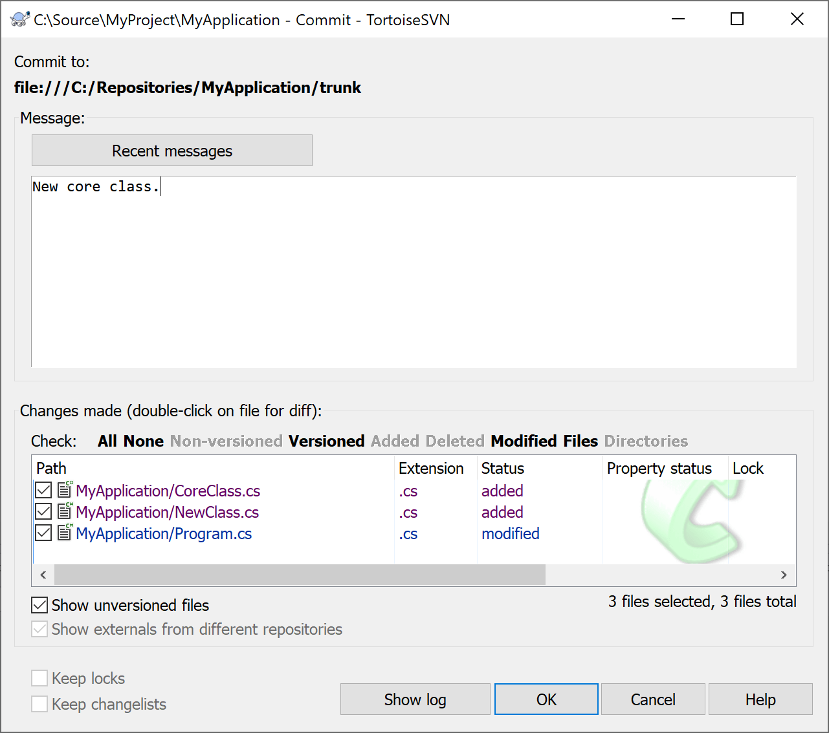829x733 pixels.
Task: Click the NewClass.cs file type icon
Action: click(65, 512)
